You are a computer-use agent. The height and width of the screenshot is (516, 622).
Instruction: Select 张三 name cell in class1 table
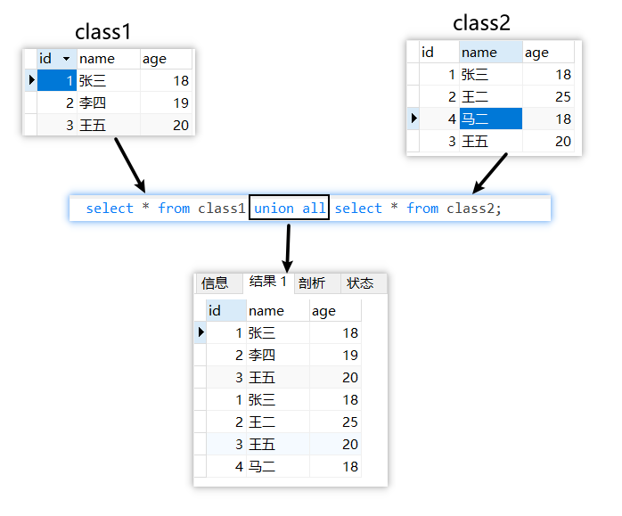[x=109, y=80]
